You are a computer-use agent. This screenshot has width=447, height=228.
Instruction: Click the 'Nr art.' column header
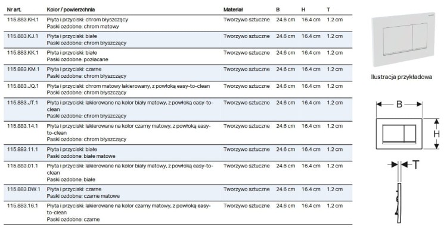tap(14, 9)
